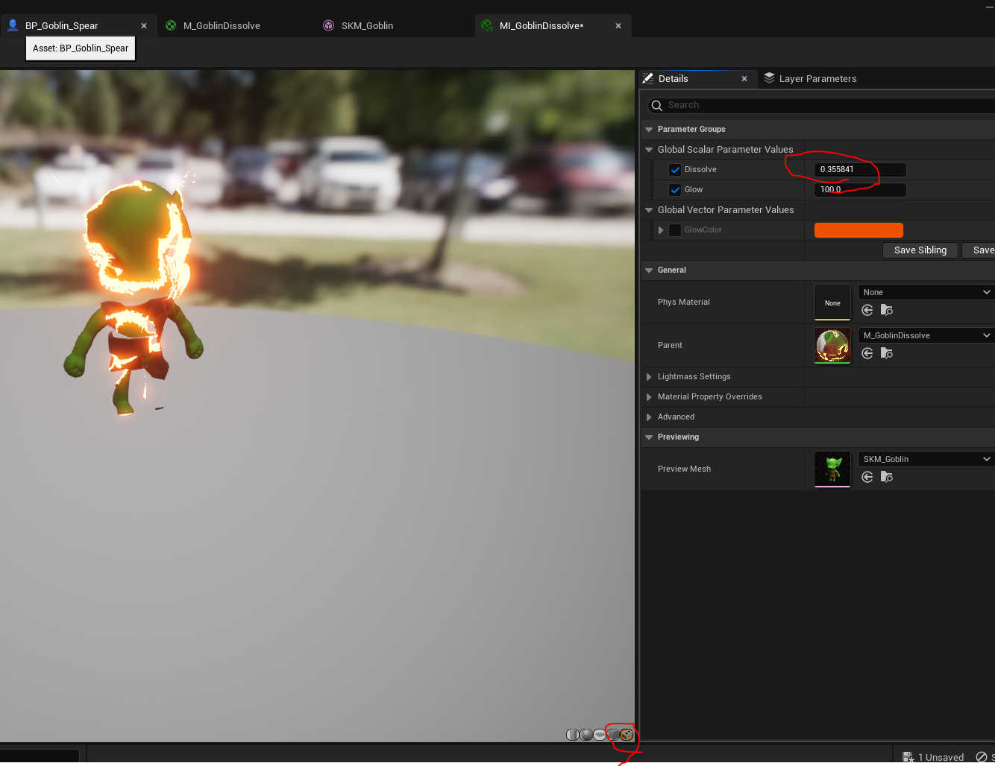Collapse Global Scalar Parameter Values
995x766 pixels.
click(x=649, y=150)
